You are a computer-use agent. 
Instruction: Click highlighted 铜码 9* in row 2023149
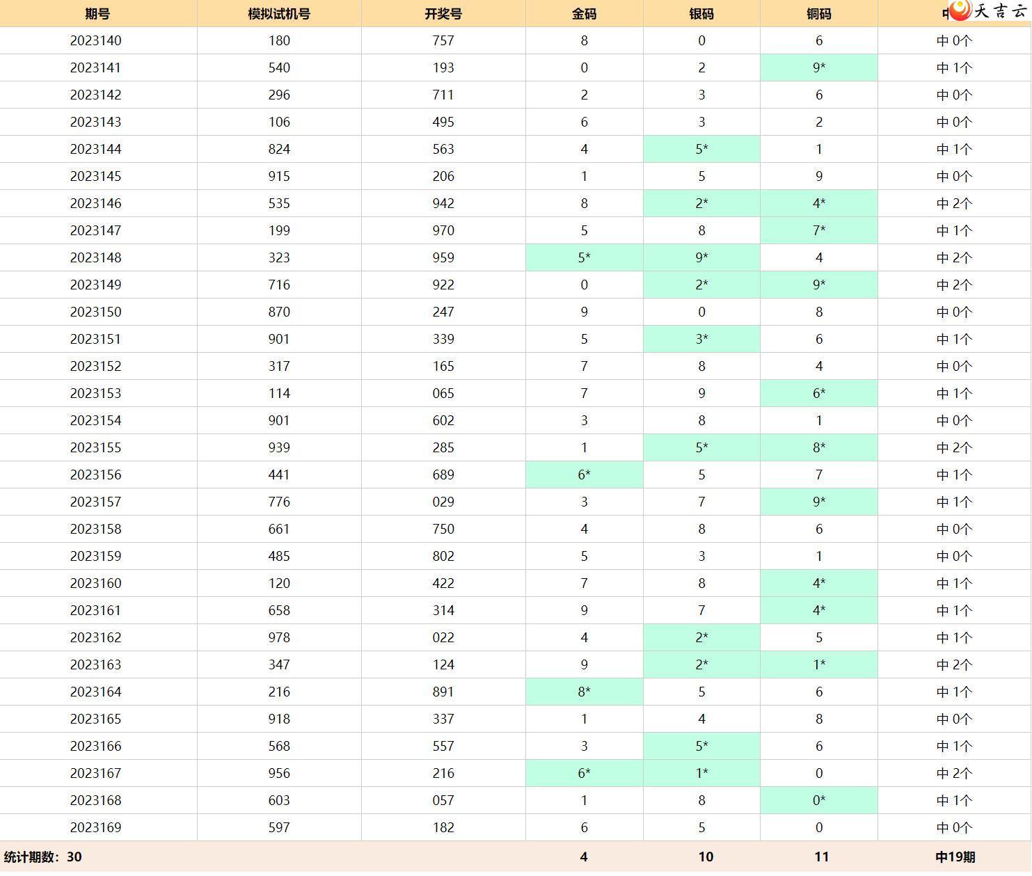tap(819, 285)
